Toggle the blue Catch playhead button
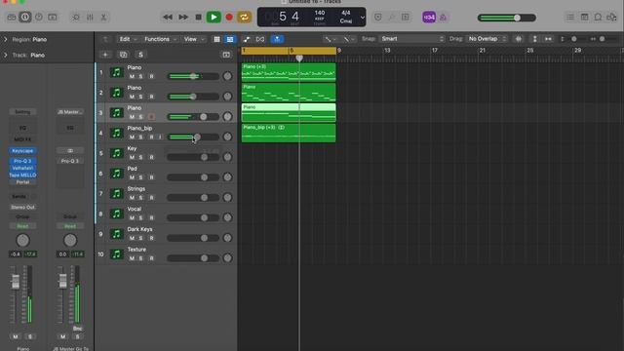This screenshot has width=624, height=351. tap(277, 39)
